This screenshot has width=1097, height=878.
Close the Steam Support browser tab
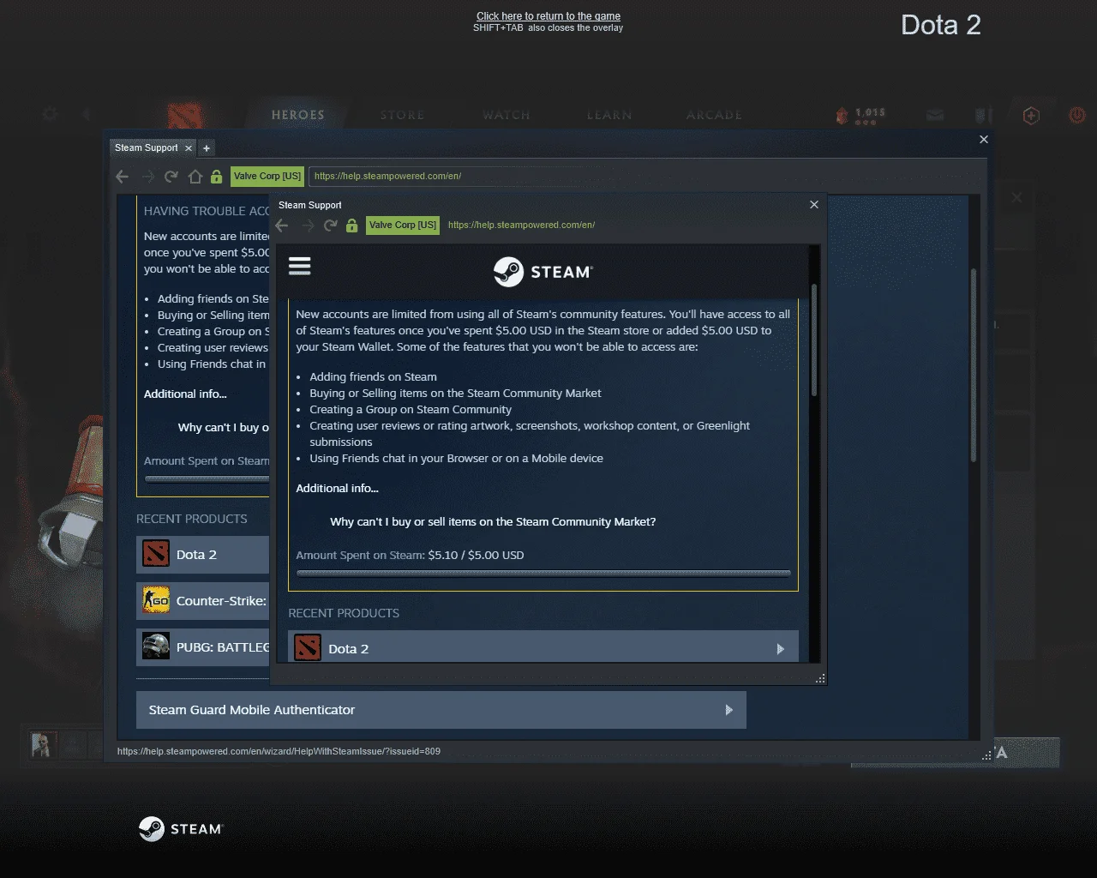pos(189,148)
